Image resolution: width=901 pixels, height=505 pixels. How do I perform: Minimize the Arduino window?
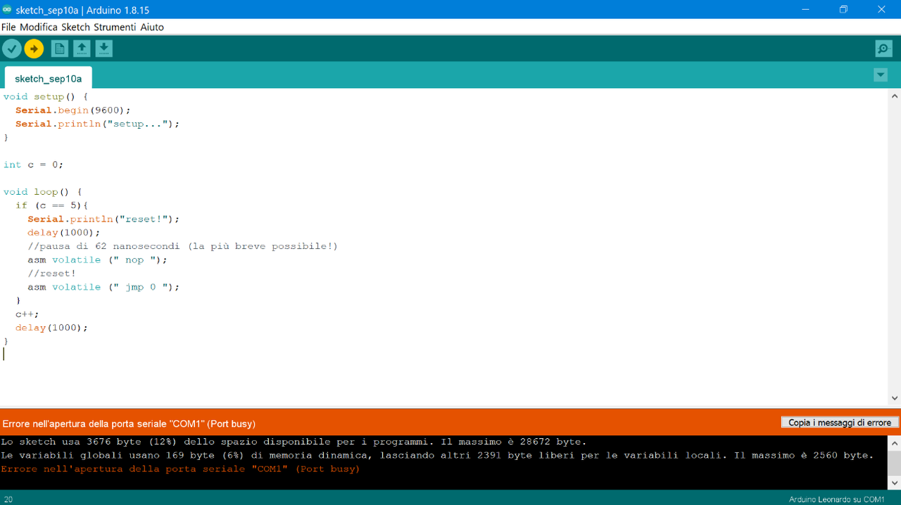click(x=805, y=9)
